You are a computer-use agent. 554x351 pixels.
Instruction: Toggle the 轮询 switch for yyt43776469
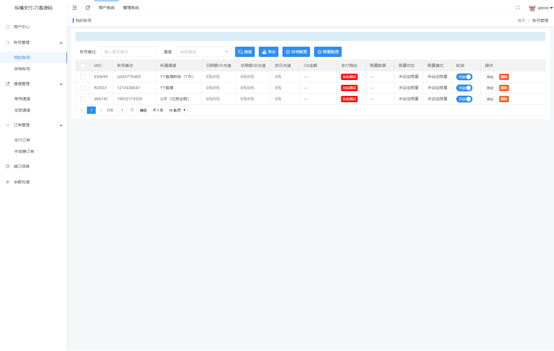coord(464,77)
